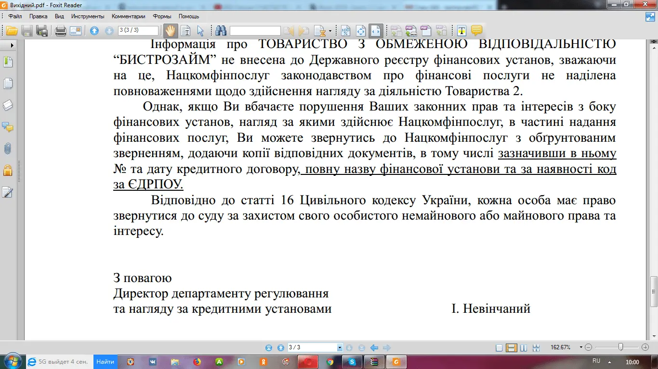Open the security lock panel in sidebar
The width and height of the screenshot is (658, 369).
7,170
